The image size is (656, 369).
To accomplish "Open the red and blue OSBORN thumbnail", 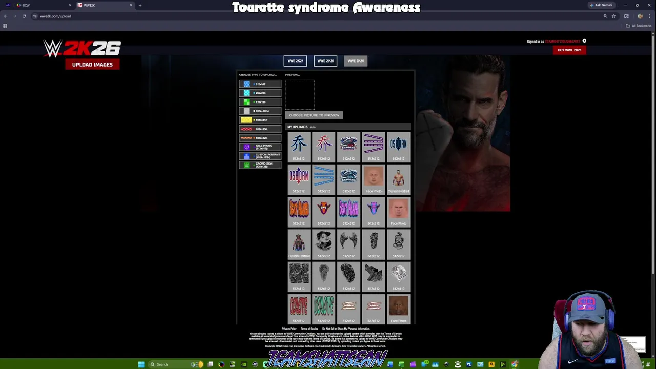I will point(299,179).
